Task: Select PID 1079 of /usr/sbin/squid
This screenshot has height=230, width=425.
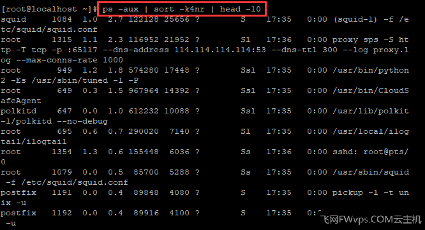Action: point(62,173)
